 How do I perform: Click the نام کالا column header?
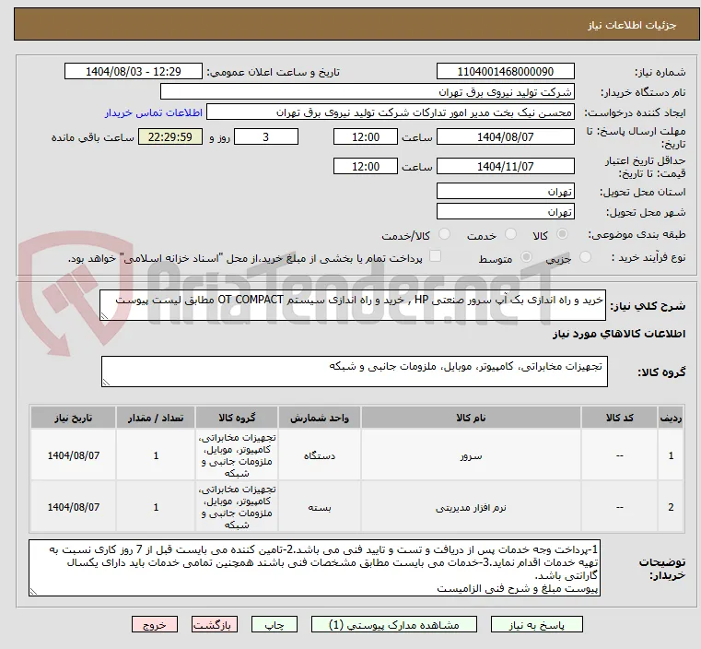point(471,418)
